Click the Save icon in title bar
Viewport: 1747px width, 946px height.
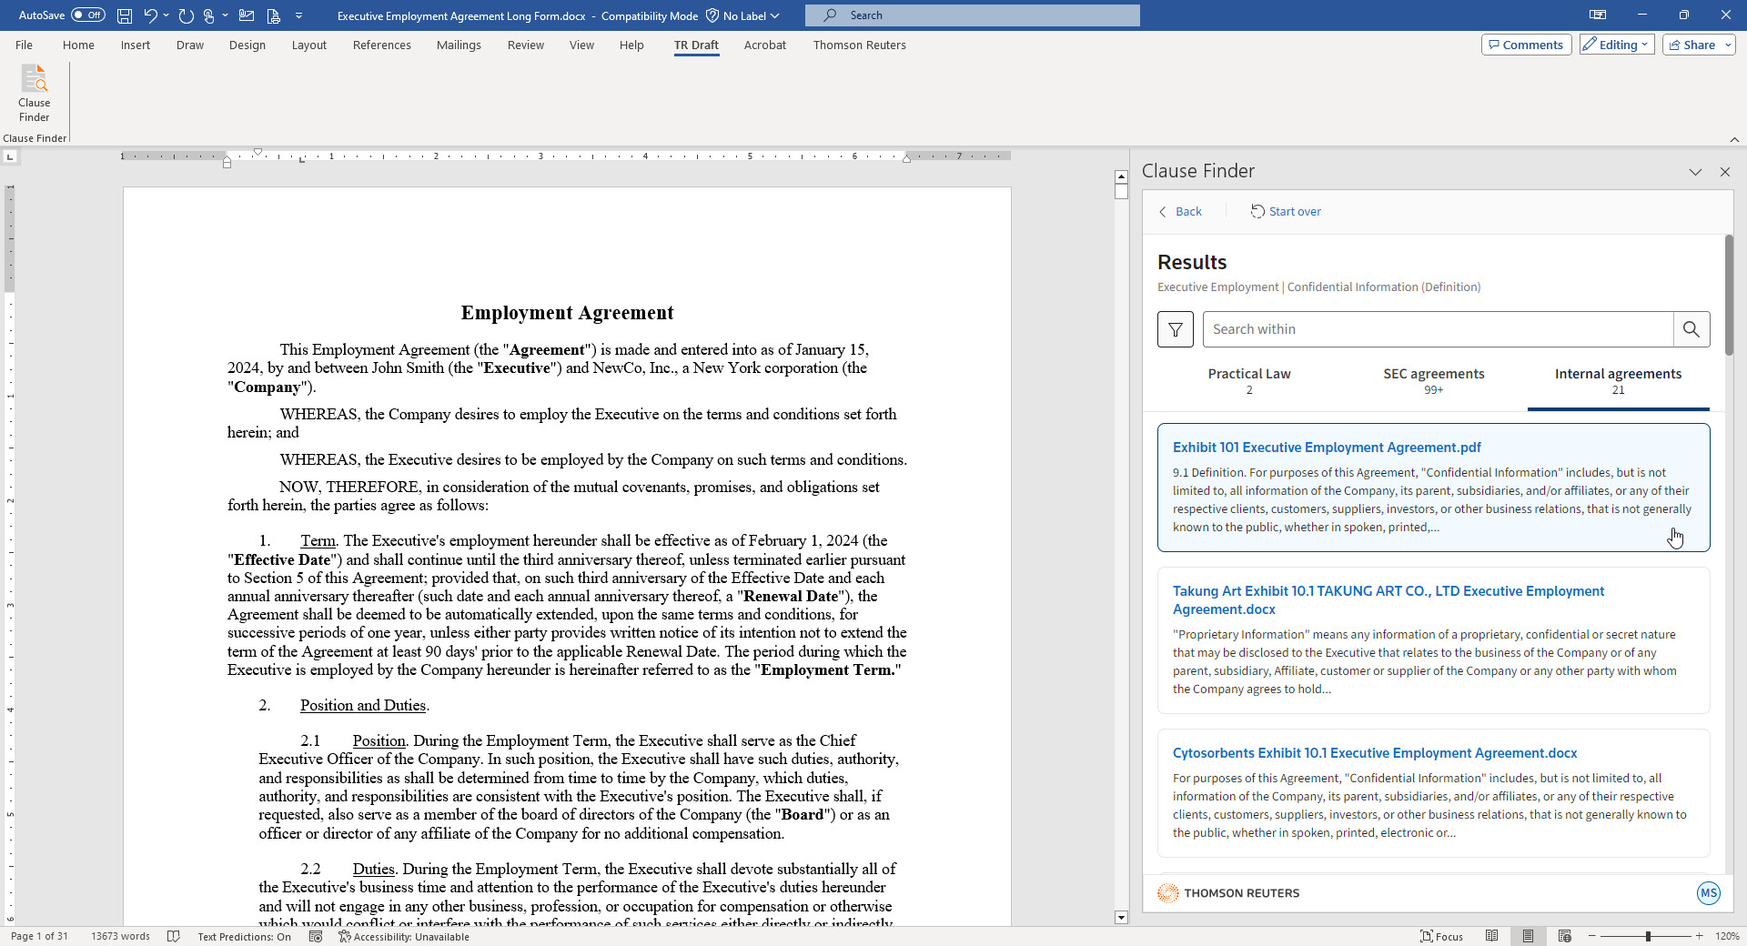[x=125, y=15]
